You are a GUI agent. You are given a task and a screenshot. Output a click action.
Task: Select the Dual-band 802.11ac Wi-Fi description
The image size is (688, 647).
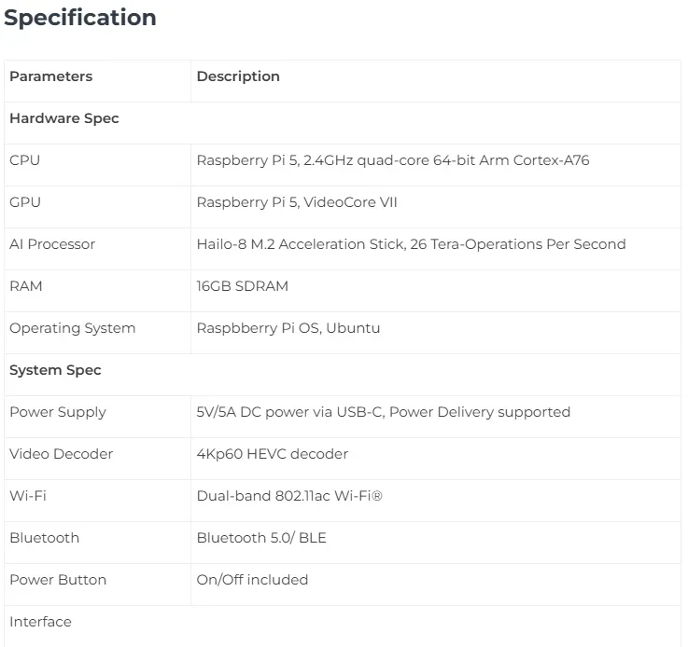tap(289, 496)
